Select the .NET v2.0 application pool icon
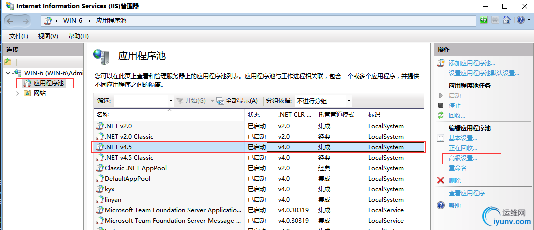Viewport: 534px width, 230px height. 100,126
